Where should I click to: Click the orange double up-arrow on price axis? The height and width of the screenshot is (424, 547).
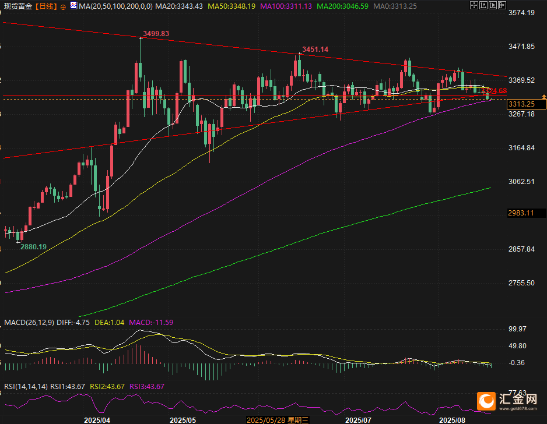[x=544, y=96]
